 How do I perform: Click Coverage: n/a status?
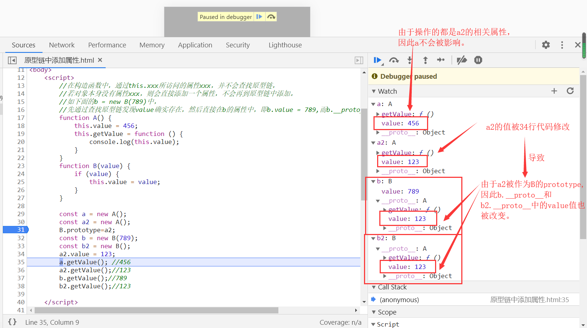click(x=340, y=323)
